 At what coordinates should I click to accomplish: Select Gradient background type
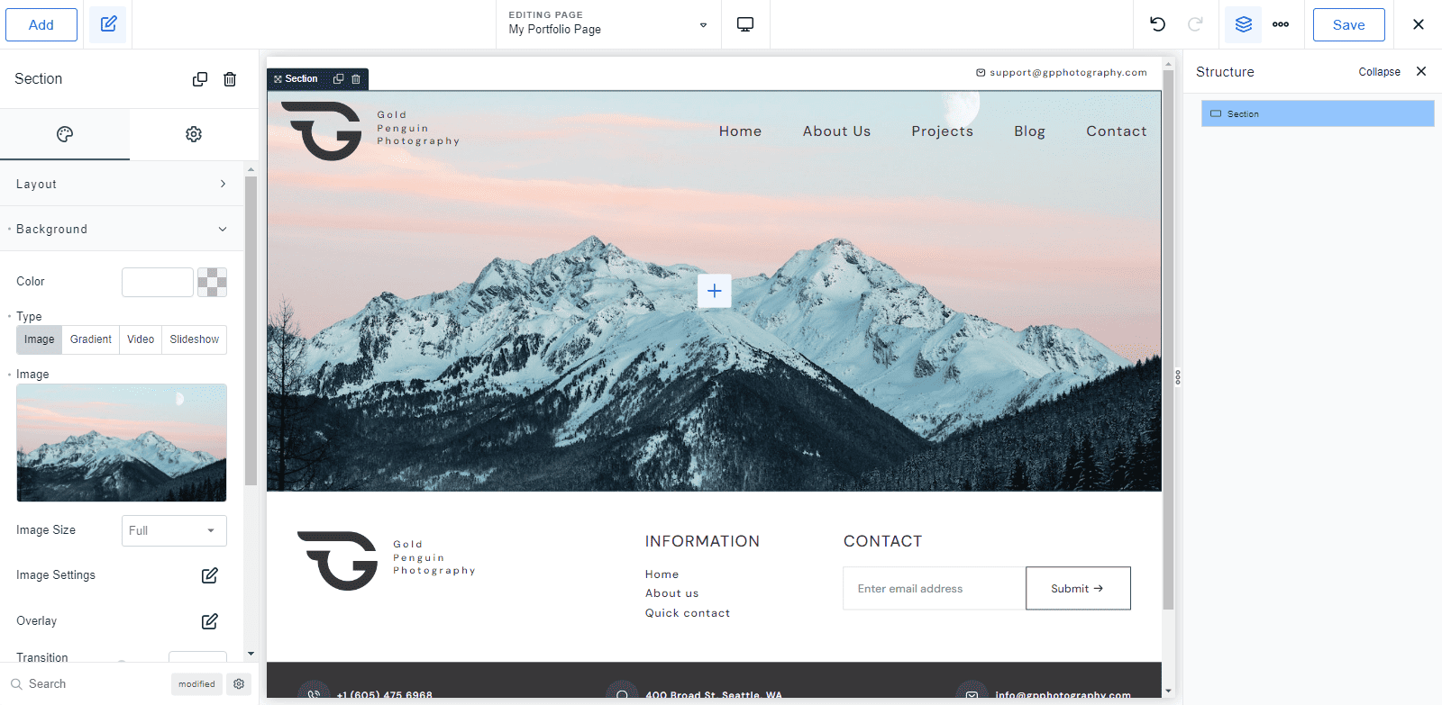(91, 339)
